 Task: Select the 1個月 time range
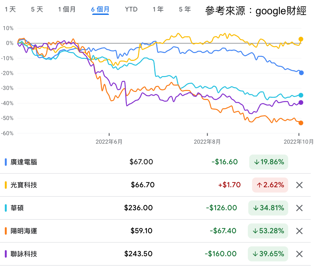[x=66, y=10]
